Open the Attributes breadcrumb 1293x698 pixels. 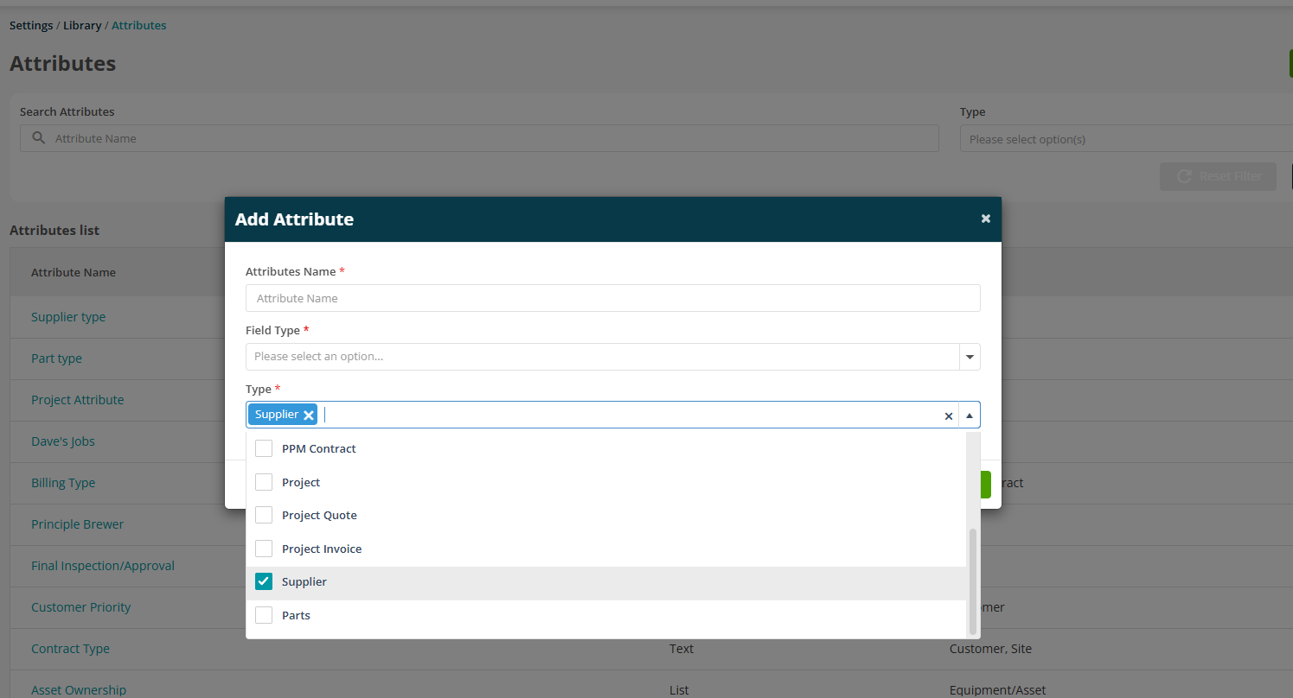click(x=139, y=25)
